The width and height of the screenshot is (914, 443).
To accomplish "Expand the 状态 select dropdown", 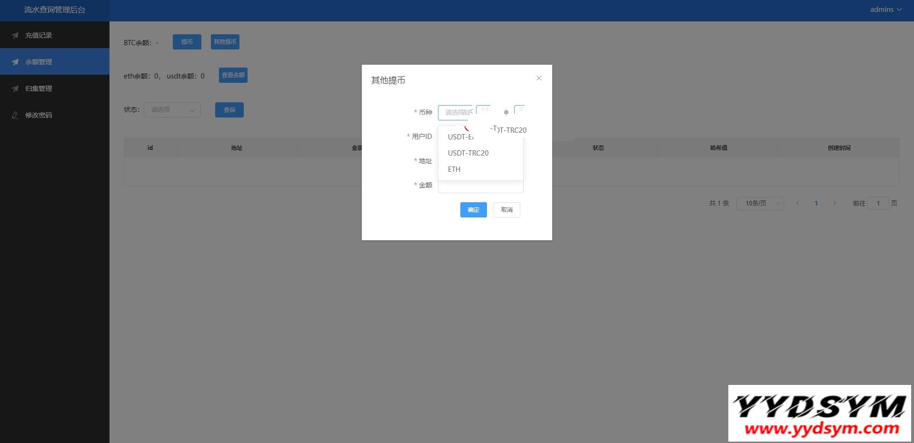I will [x=172, y=110].
